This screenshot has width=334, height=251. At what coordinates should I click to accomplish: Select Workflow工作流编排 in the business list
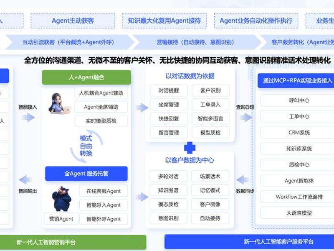[297, 197]
